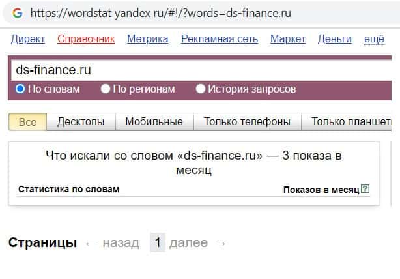This screenshot has width=400, height=279.
Task: Click the Страницы label
Action: click(x=42, y=242)
